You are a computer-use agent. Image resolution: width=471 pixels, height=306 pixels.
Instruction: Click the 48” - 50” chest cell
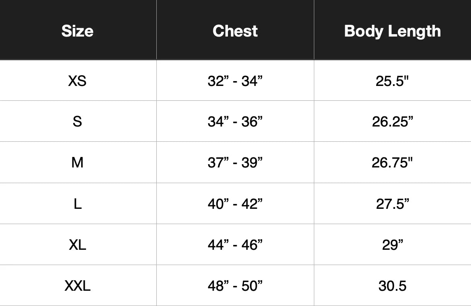tap(235, 286)
